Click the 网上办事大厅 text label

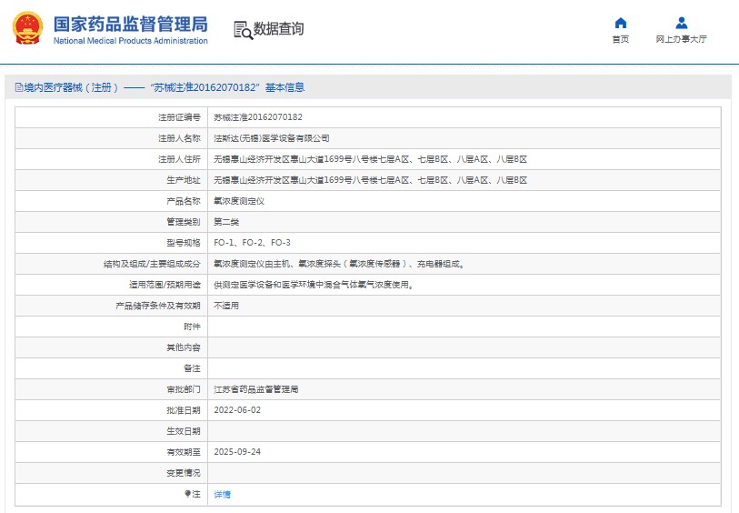coord(681,39)
